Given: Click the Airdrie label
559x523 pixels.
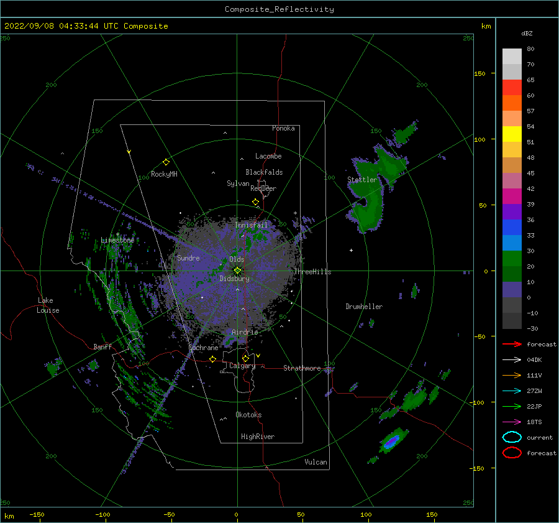Looking at the screenshot, I should point(245,332).
